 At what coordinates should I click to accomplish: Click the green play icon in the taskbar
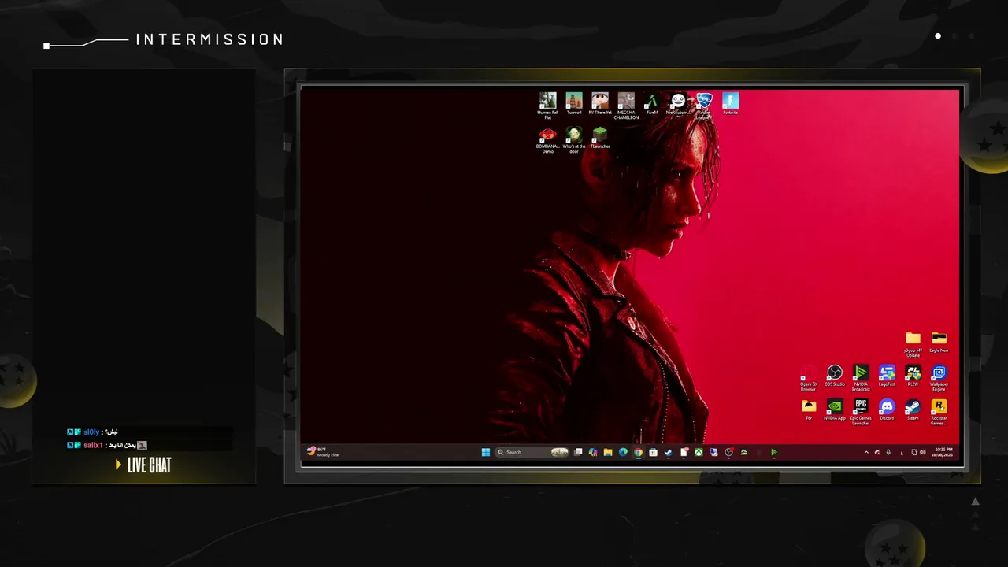point(774,452)
